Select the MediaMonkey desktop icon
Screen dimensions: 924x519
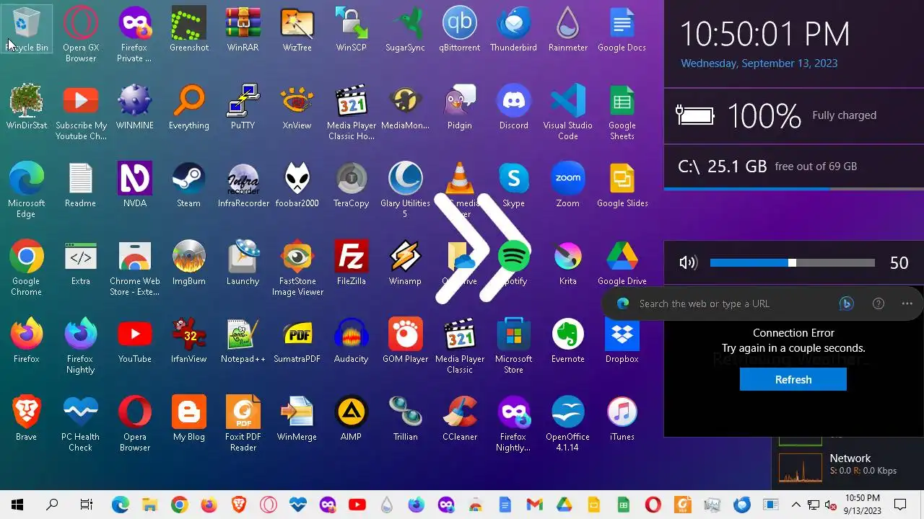[406, 107]
